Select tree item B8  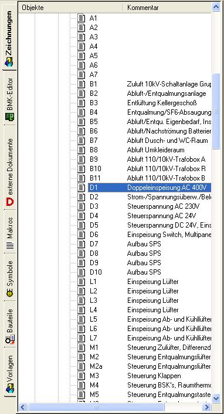93,150
